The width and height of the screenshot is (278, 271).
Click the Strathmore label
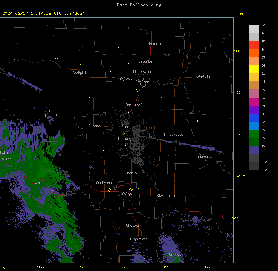tap(166, 196)
